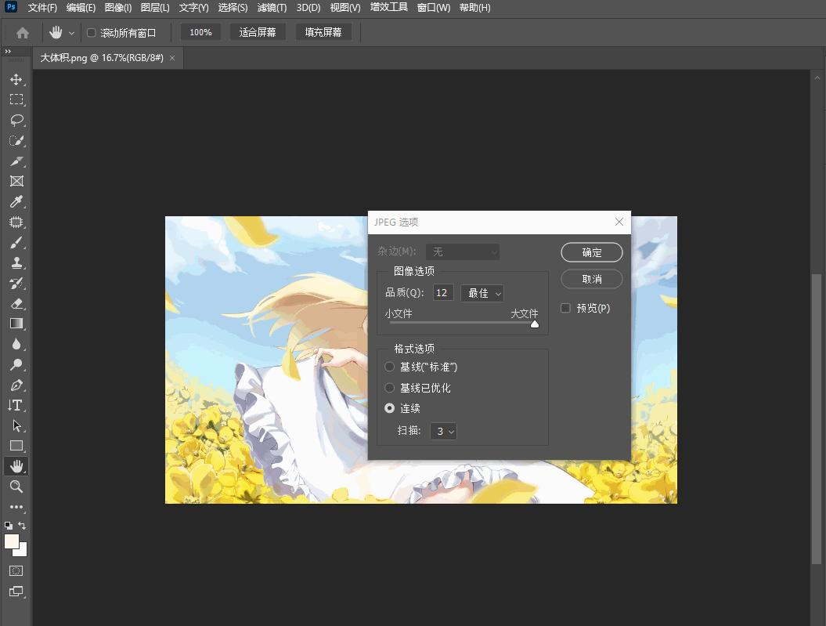
Task: Select the Zoom tool
Action: point(16,487)
